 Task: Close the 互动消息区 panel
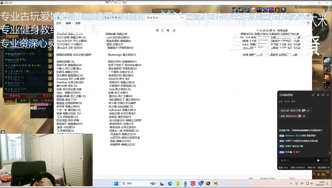(328, 95)
